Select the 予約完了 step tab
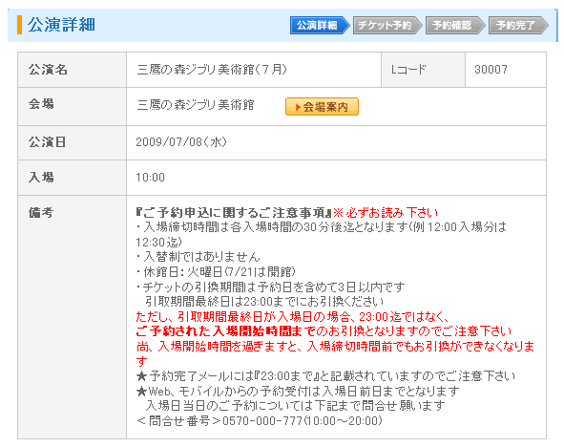564x447 pixels. [x=518, y=25]
